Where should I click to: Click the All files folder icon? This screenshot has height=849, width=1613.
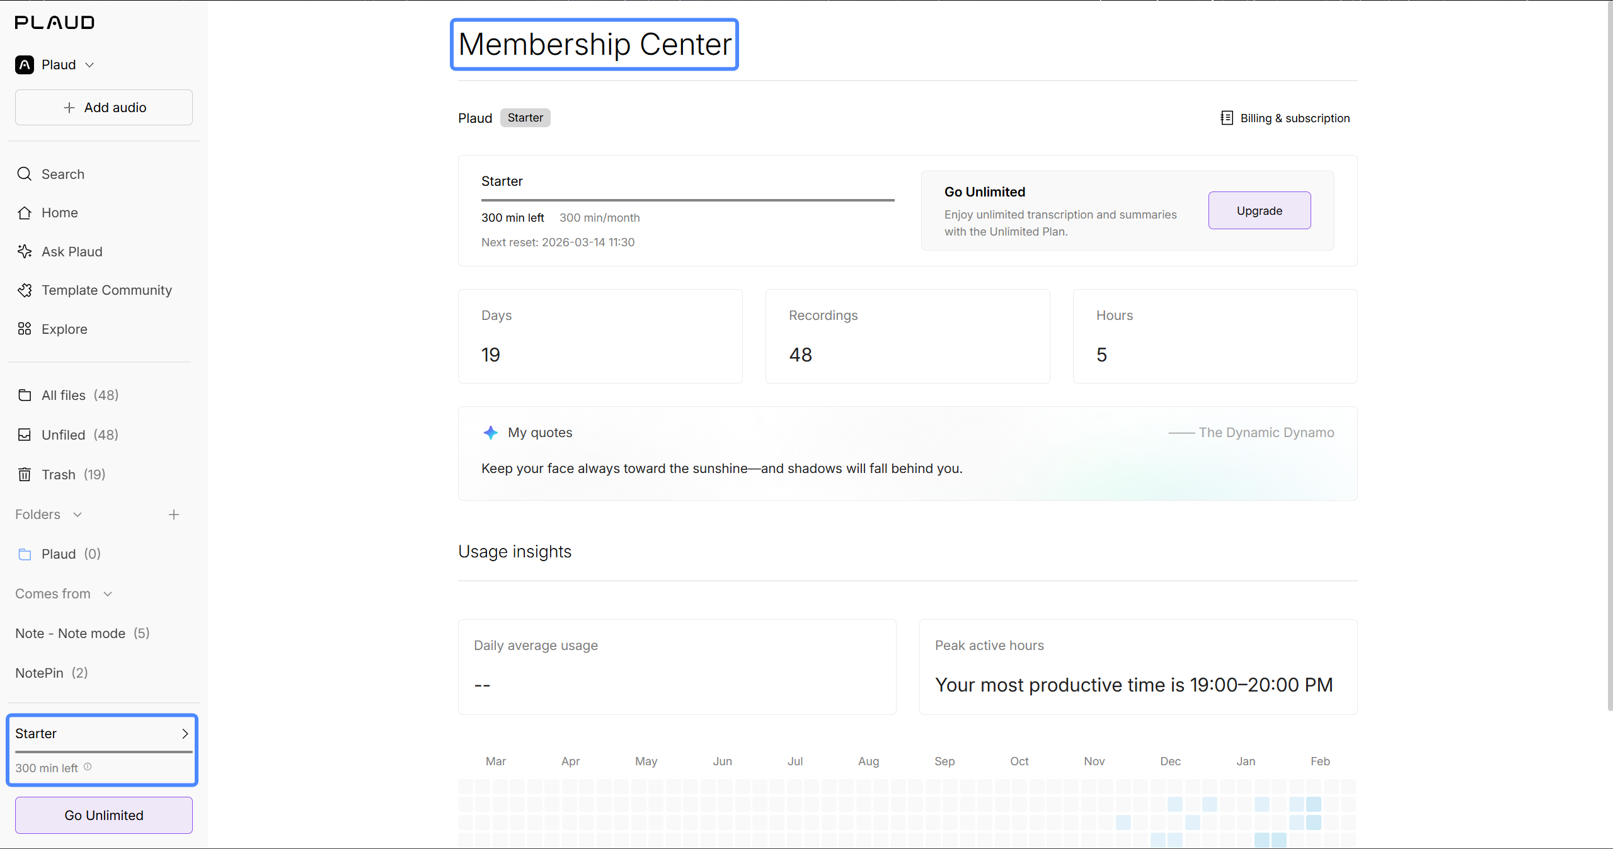(x=25, y=395)
